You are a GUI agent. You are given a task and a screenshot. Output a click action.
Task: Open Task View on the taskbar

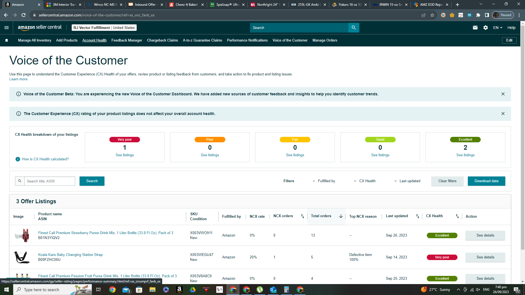[x=98, y=290]
